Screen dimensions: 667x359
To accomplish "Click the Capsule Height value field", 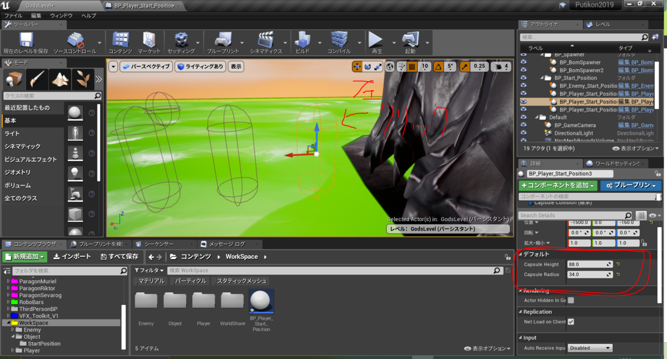I will pyautogui.click(x=590, y=264).
